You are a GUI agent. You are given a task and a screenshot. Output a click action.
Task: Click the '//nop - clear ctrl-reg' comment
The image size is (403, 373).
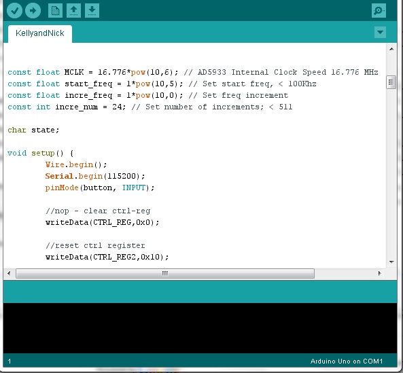(98, 211)
